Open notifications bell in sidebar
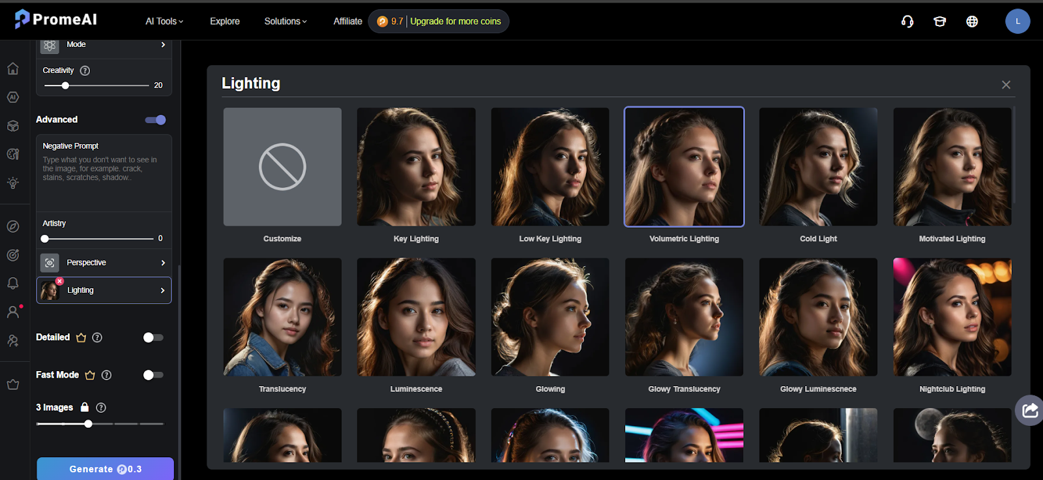1043x480 pixels. [x=13, y=283]
